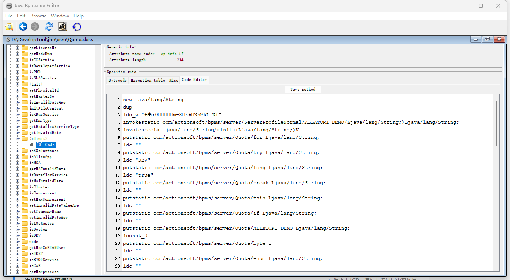Expand the getMasterNo tree node
The image size is (510, 280).
click(17, 96)
